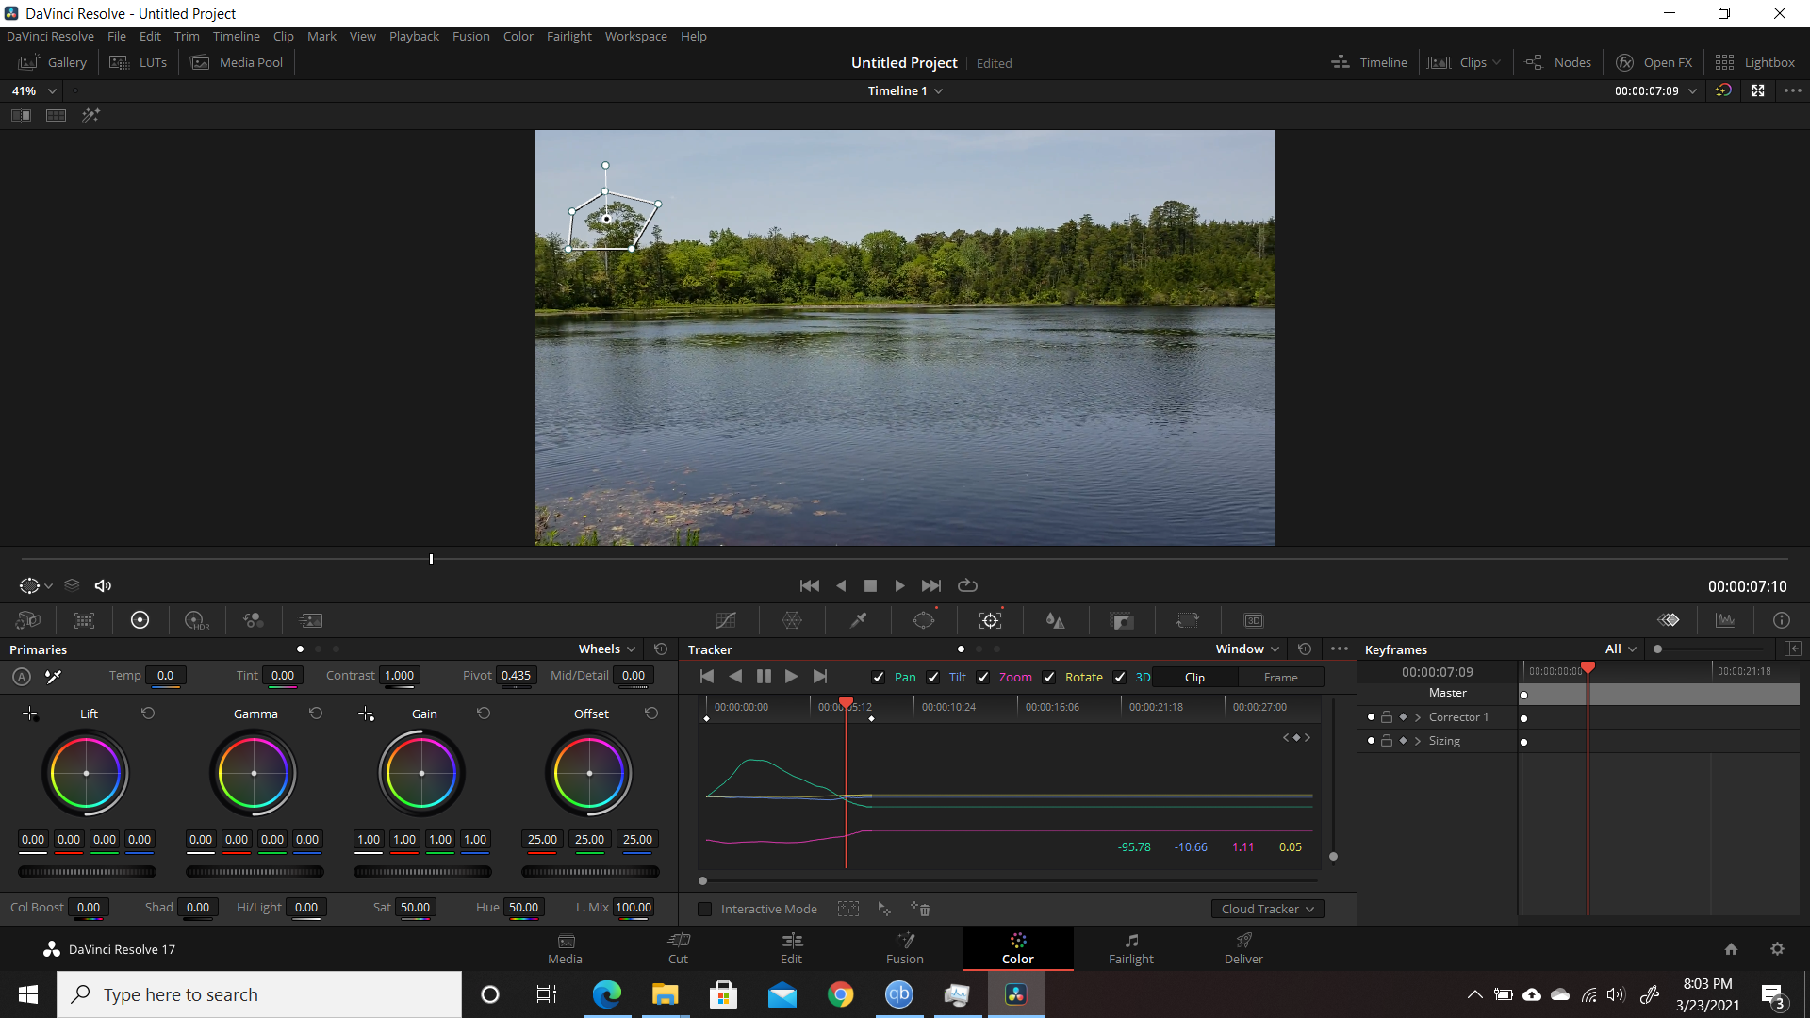
Task: Open the Blur palette icon
Action: pos(1056,620)
